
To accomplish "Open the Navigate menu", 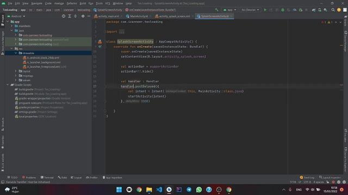I will (x=36, y=3).
